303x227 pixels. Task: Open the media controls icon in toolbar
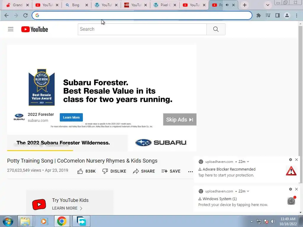click(x=268, y=15)
